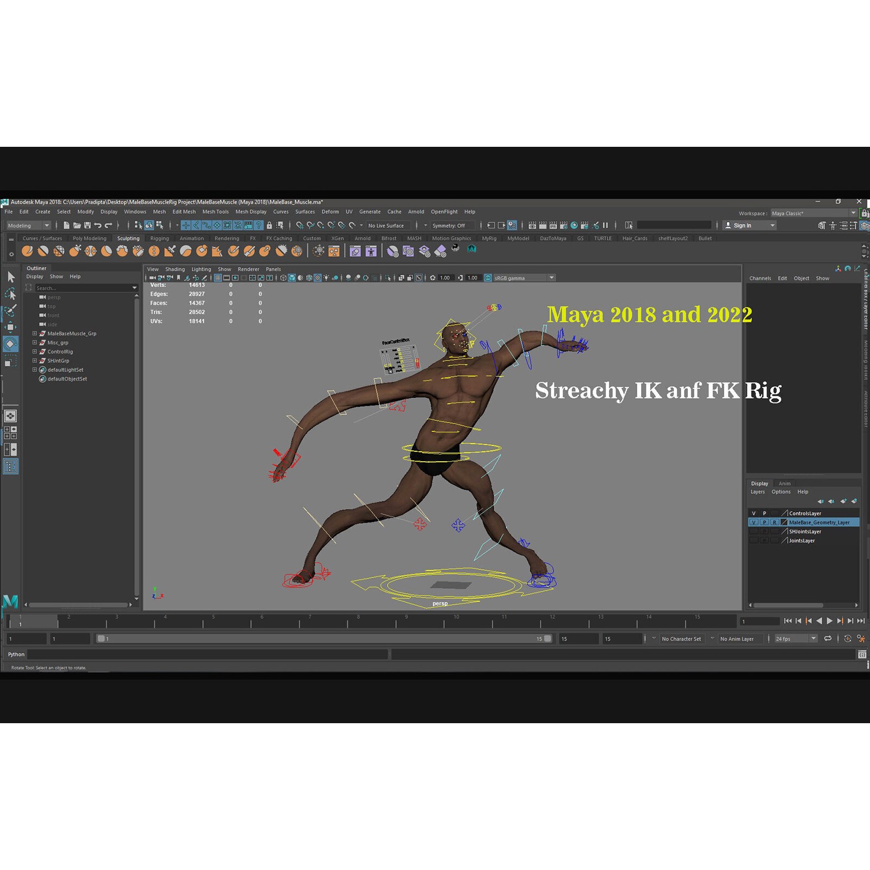The height and width of the screenshot is (870, 870).
Task: Expand SHJntGrp node in Outliner
Action: pyautogui.click(x=35, y=361)
